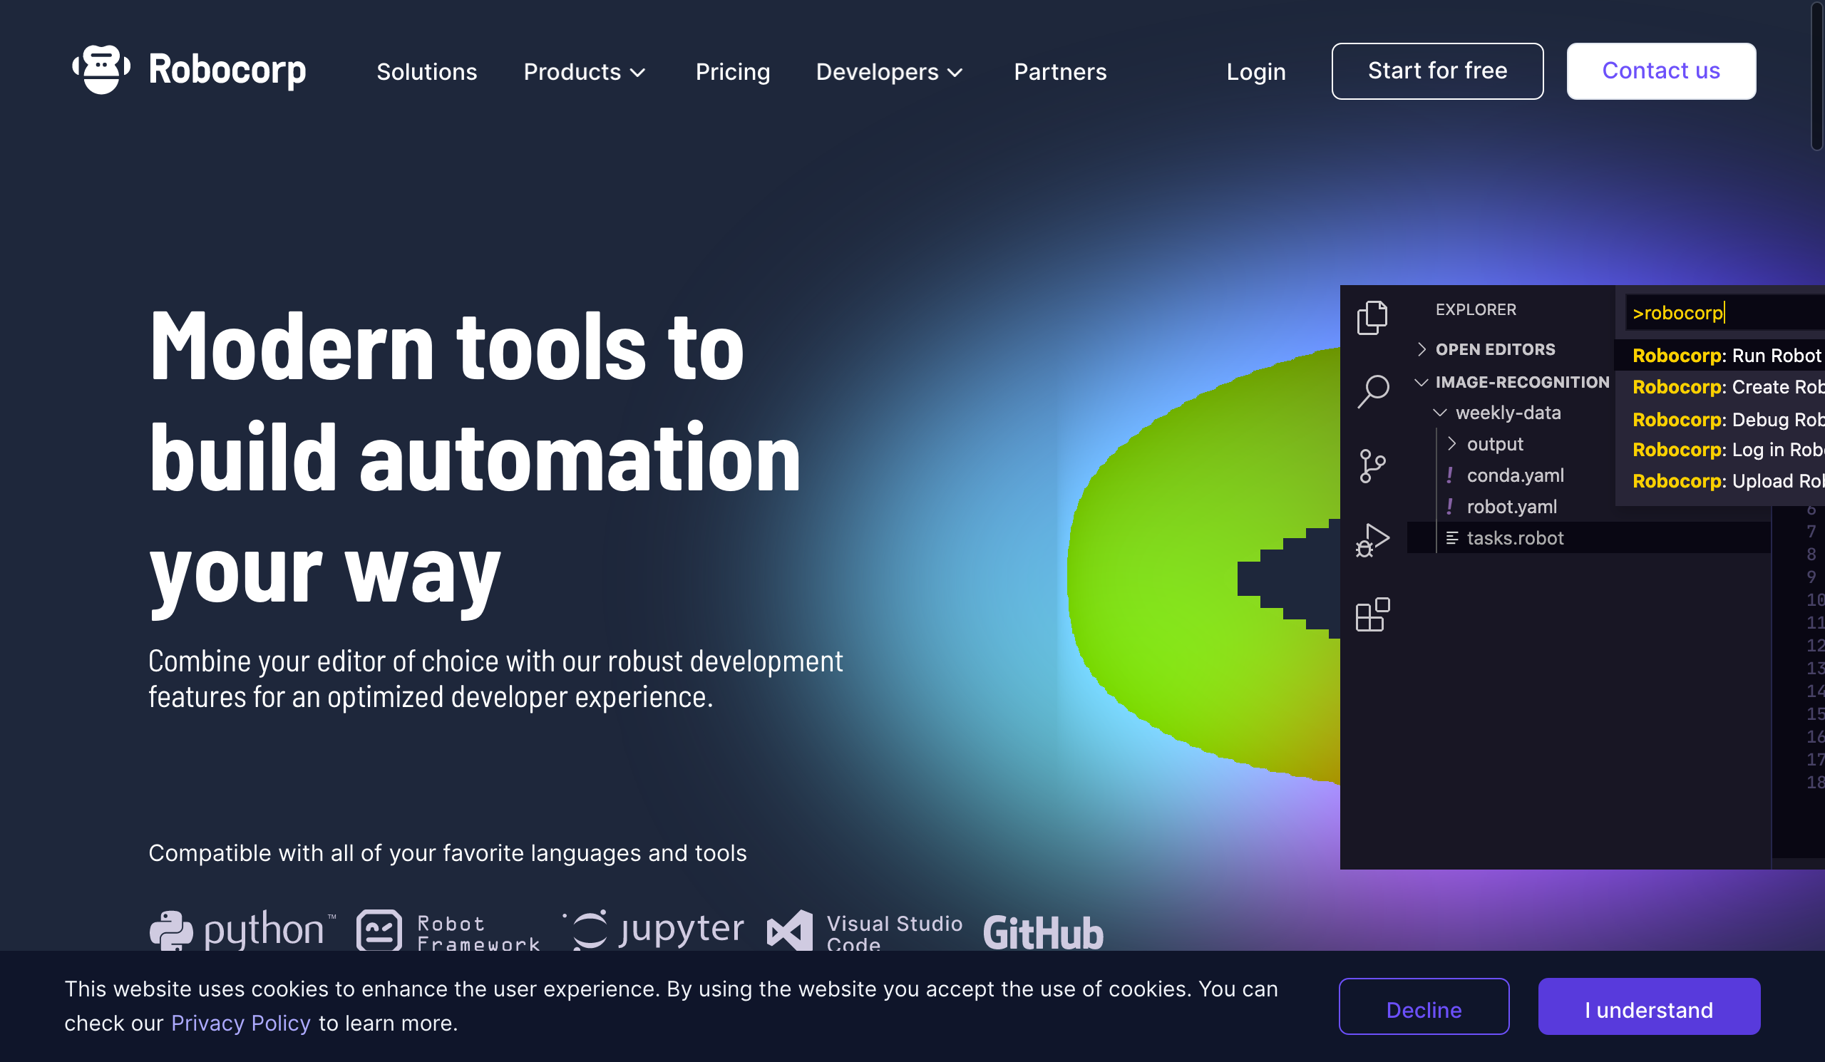
Task: Expand the output folder
Action: 1451,444
